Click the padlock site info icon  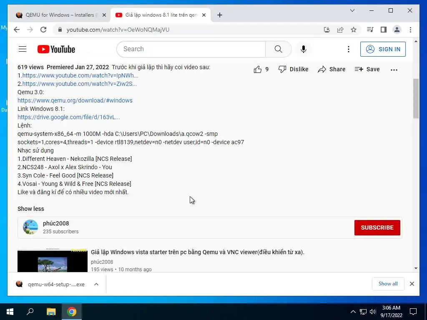60,30
